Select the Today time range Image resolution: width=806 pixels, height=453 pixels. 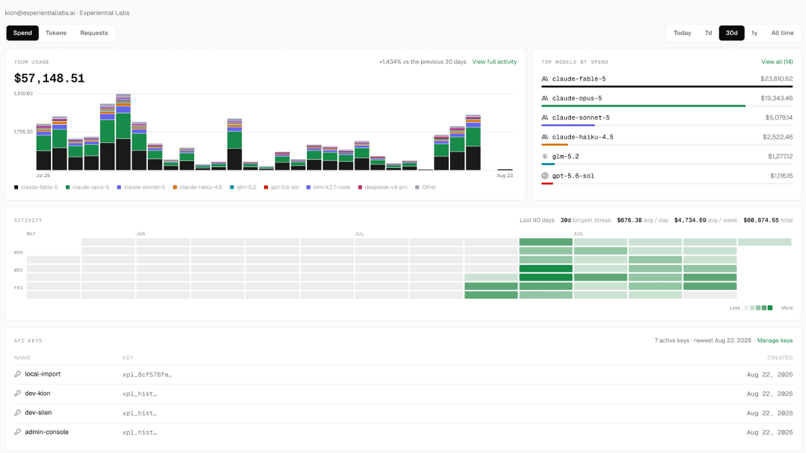pyautogui.click(x=682, y=33)
